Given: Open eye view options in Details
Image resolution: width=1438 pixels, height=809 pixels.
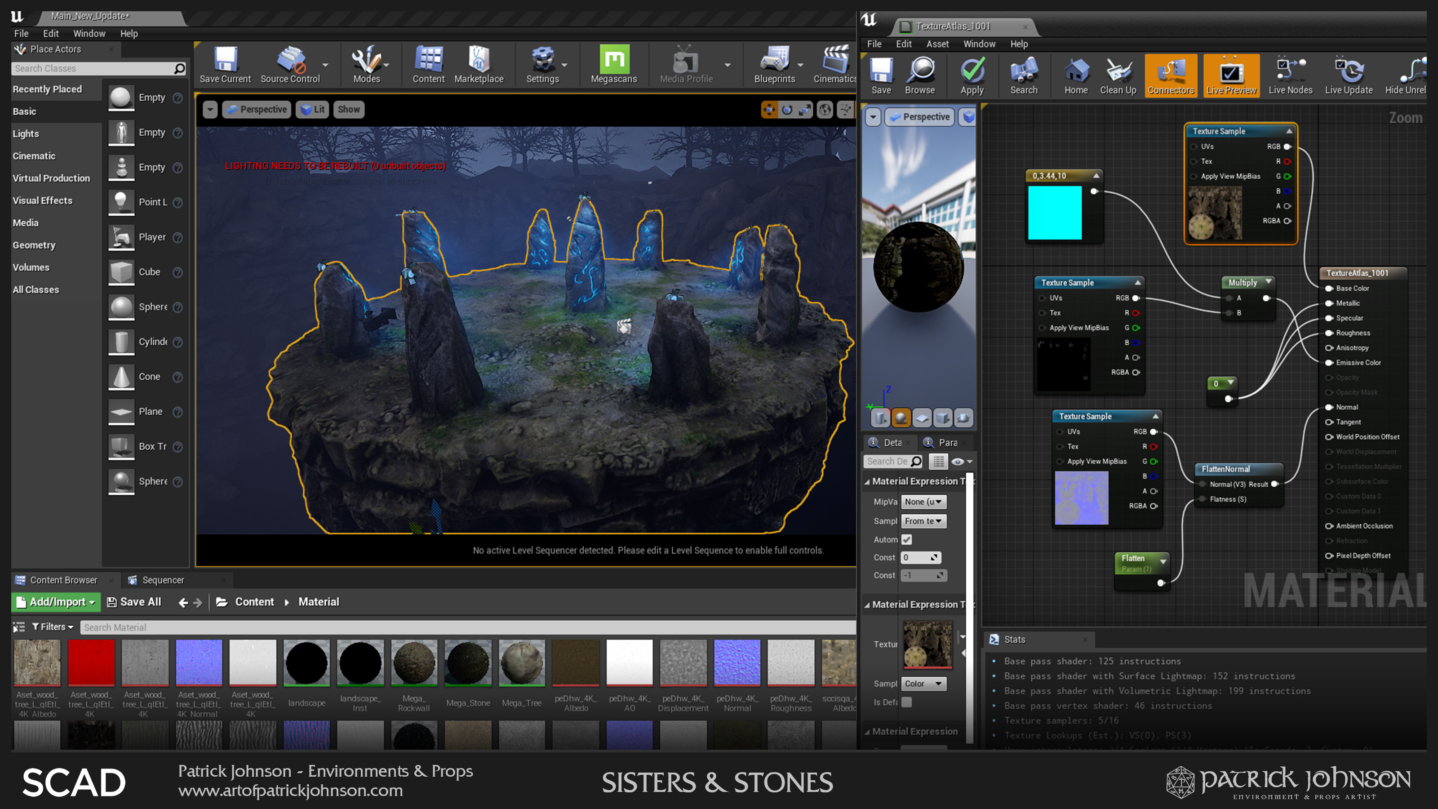Looking at the screenshot, I should point(961,461).
